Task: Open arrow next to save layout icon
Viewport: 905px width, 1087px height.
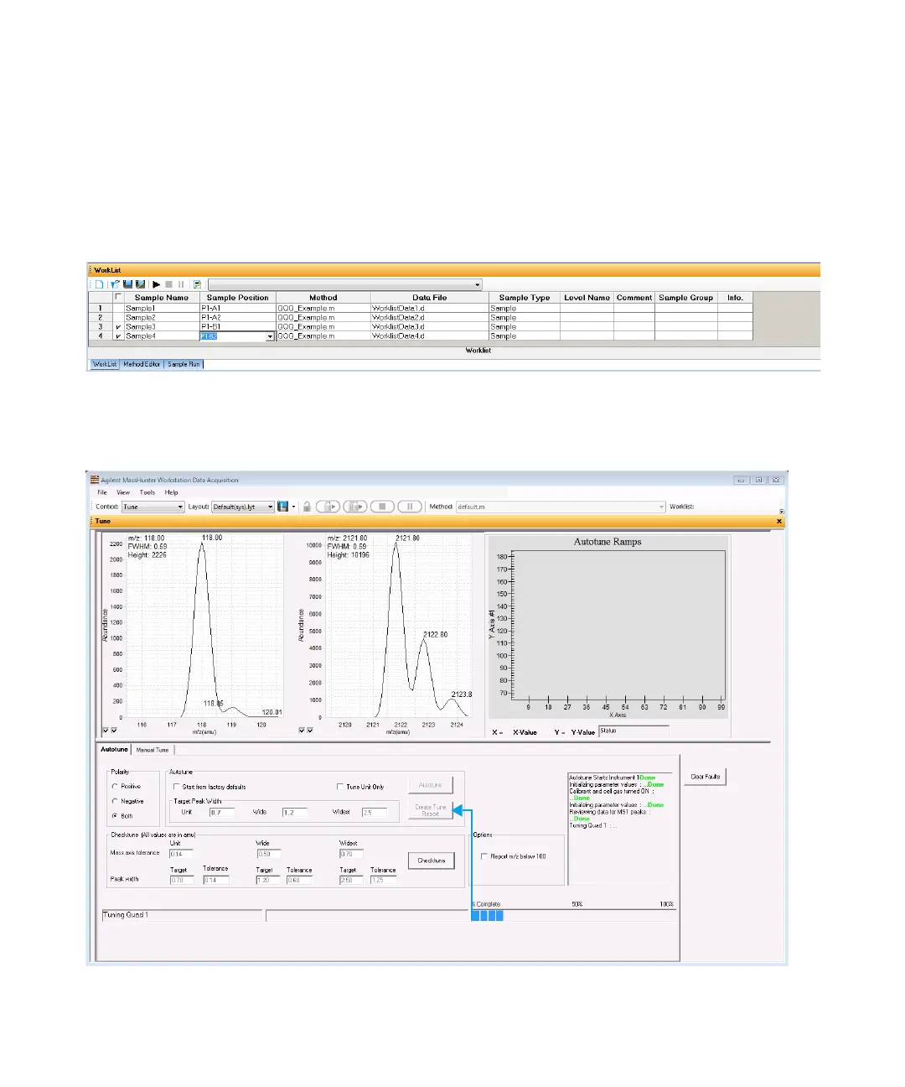Action: pyautogui.click(x=293, y=507)
